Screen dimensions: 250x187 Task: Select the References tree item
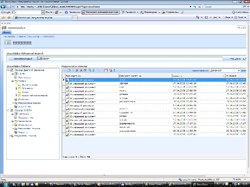click(24, 78)
